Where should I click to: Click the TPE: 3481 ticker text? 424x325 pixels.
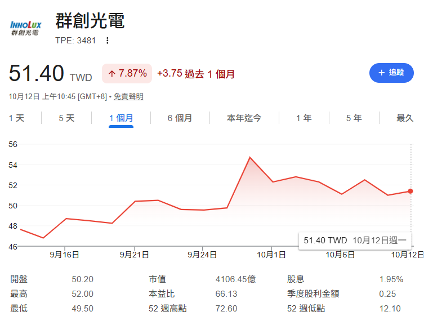click(x=75, y=41)
